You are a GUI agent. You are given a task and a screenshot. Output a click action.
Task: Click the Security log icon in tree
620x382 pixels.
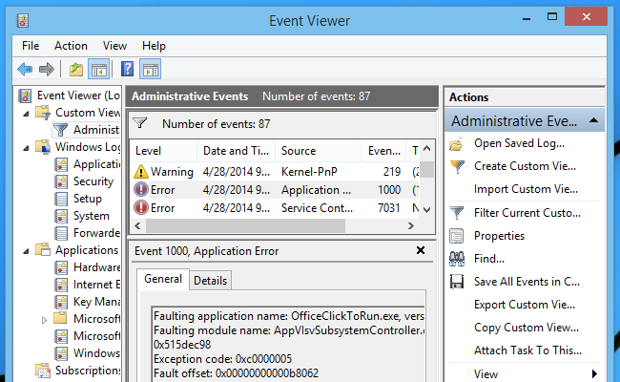(x=61, y=181)
